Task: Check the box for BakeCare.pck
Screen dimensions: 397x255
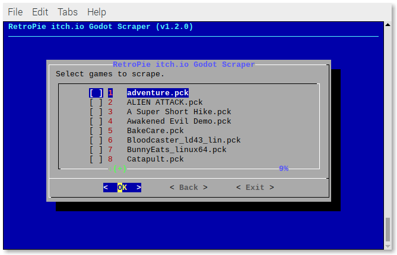Action: (96, 131)
